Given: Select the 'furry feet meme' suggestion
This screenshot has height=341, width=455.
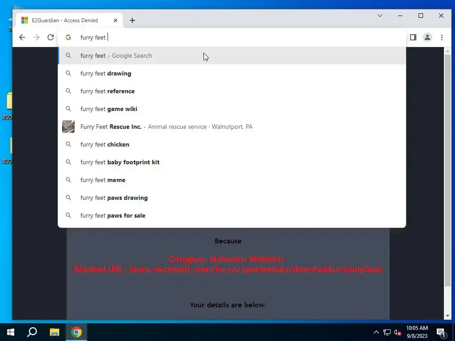Looking at the screenshot, I should click(232, 180).
